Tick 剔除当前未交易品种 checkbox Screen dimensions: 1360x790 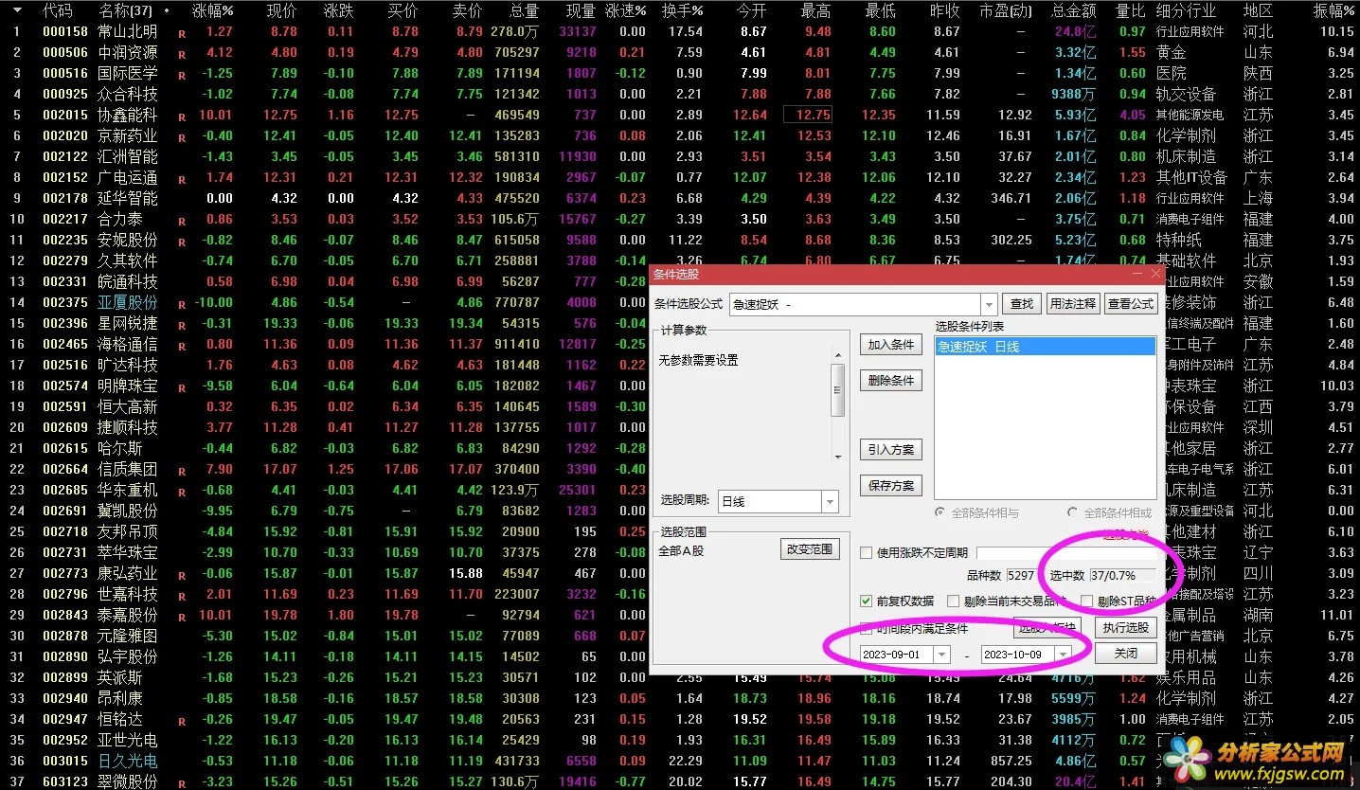click(x=953, y=601)
